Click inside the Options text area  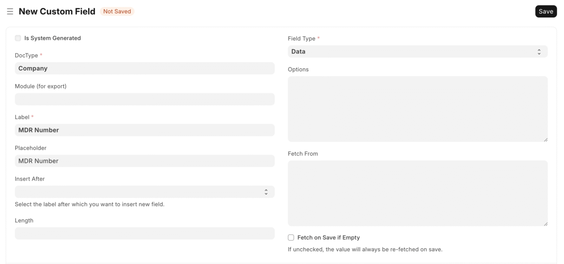tap(418, 109)
